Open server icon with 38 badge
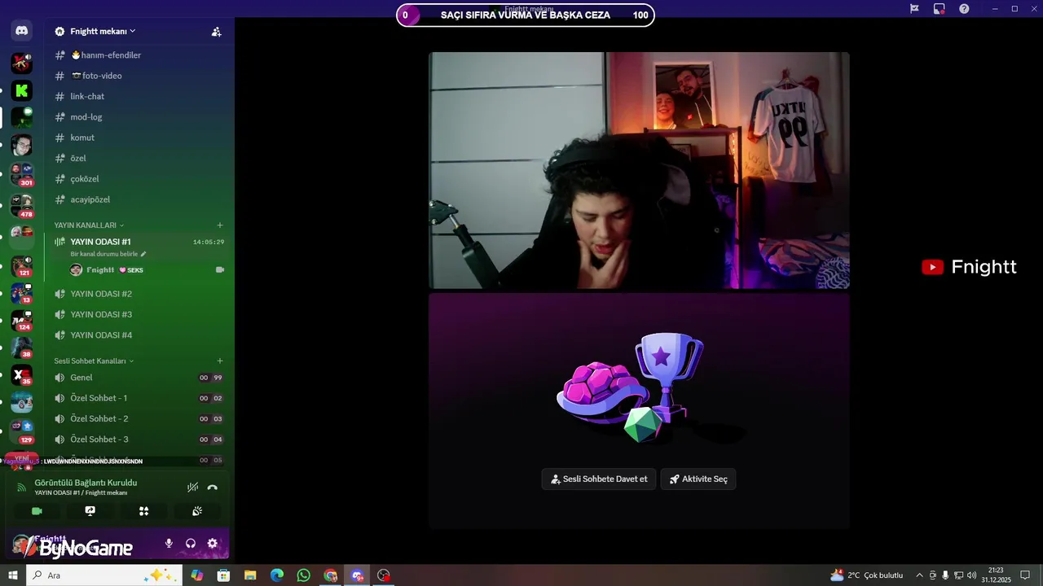1043x586 pixels. tap(22, 348)
